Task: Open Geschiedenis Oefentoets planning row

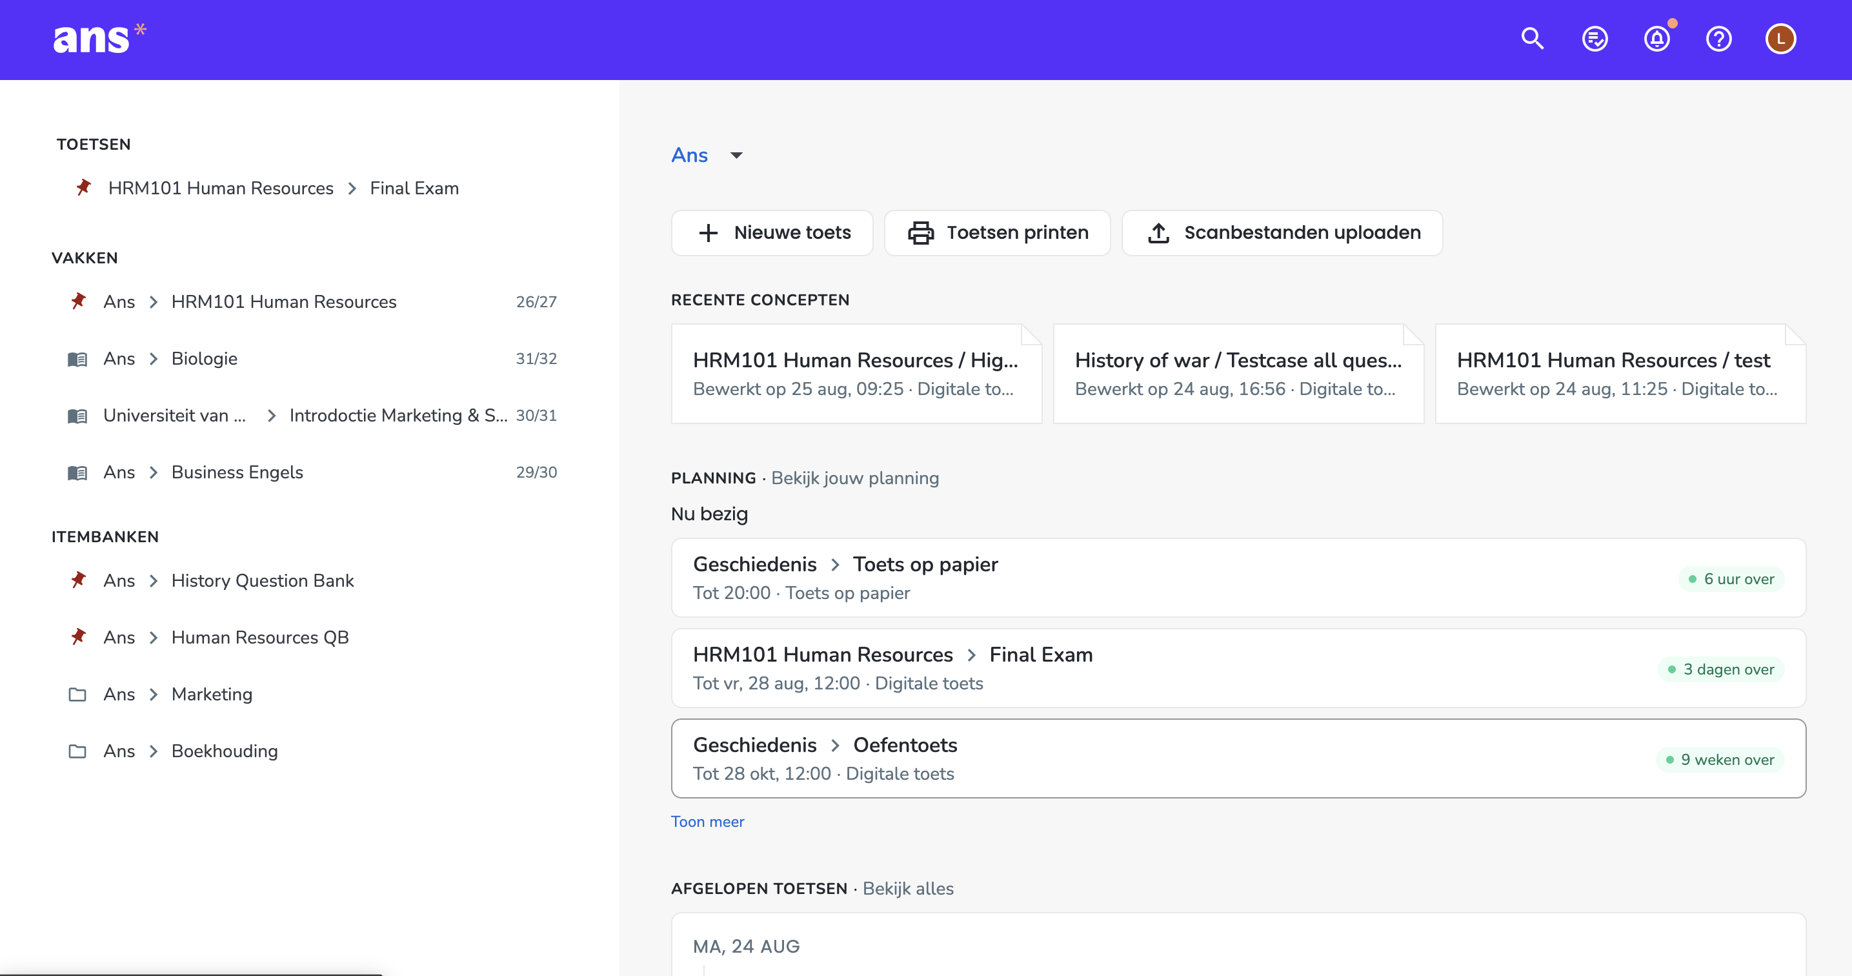Action: click(x=1238, y=758)
